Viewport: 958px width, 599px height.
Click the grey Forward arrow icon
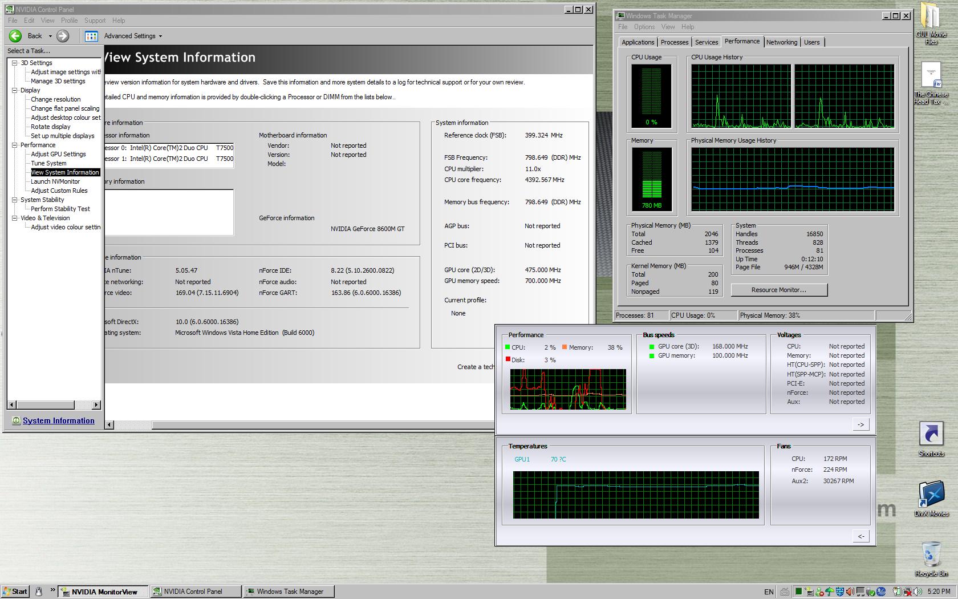(63, 36)
